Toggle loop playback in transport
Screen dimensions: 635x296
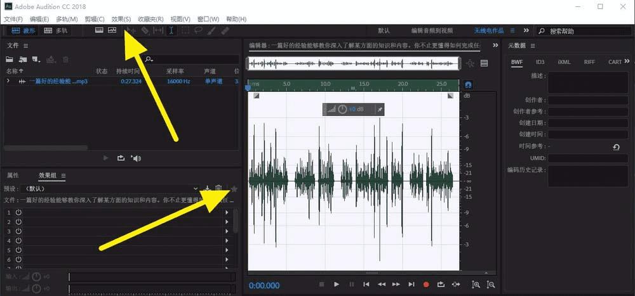pyautogui.click(x=441, y=284)
